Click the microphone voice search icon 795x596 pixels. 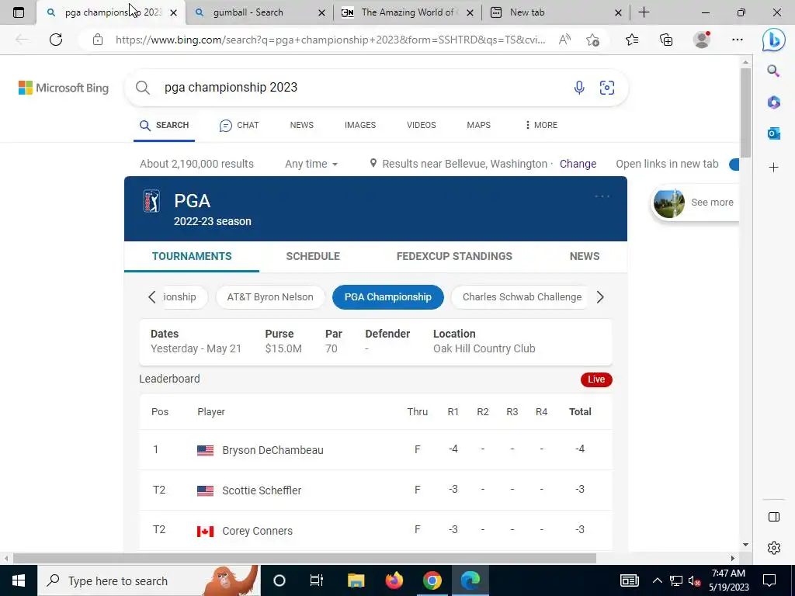579,88
